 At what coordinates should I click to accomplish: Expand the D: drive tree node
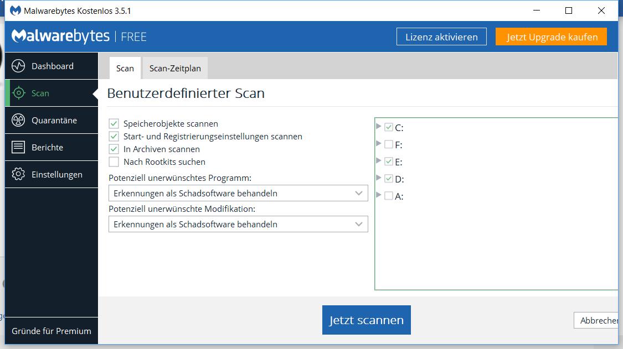pyautogui.click(x=378, y=178)
